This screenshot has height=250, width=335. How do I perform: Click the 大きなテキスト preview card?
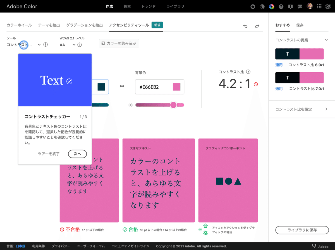pos(159,180)
